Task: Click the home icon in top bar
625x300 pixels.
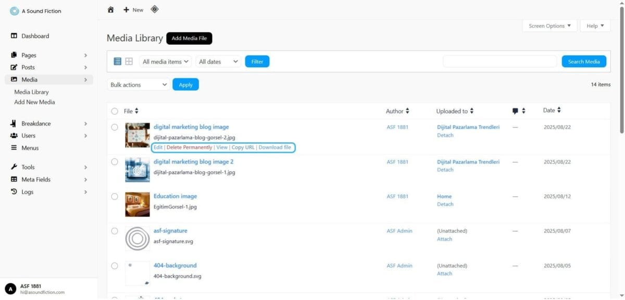Action: coord(110,9)
